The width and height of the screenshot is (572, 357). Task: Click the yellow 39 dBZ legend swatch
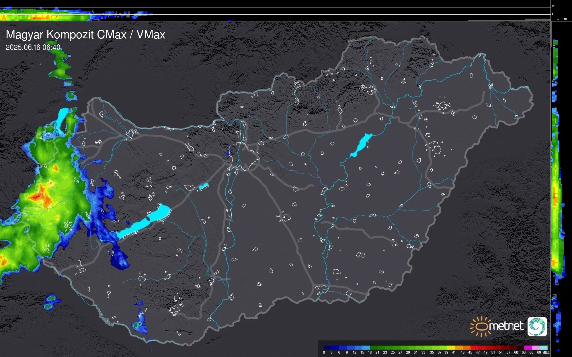tap(450, 348)
